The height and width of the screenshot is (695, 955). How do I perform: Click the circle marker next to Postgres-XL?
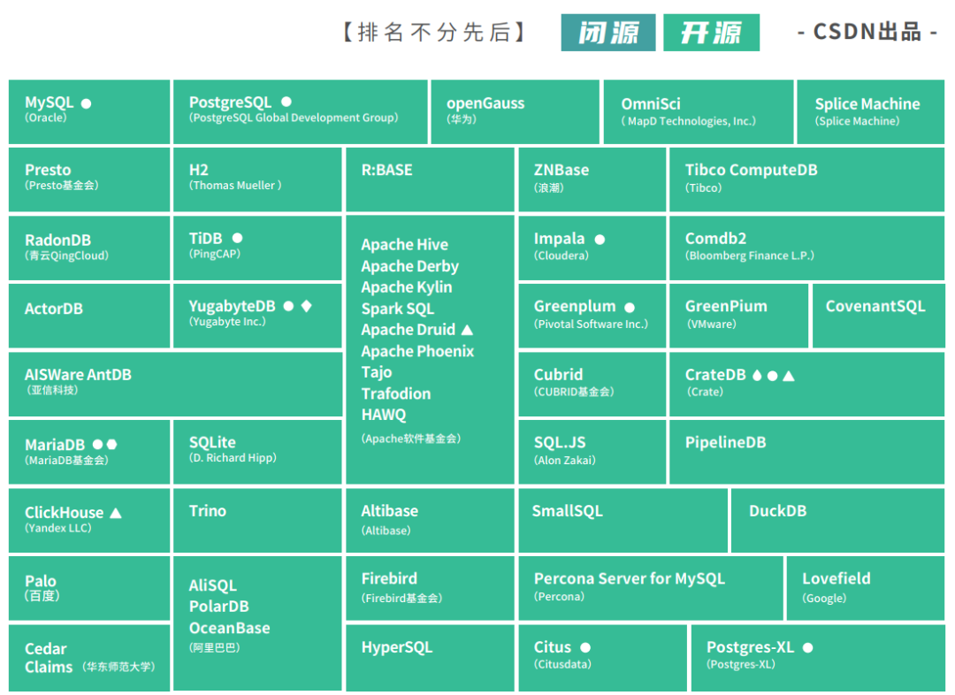(807, 647)
